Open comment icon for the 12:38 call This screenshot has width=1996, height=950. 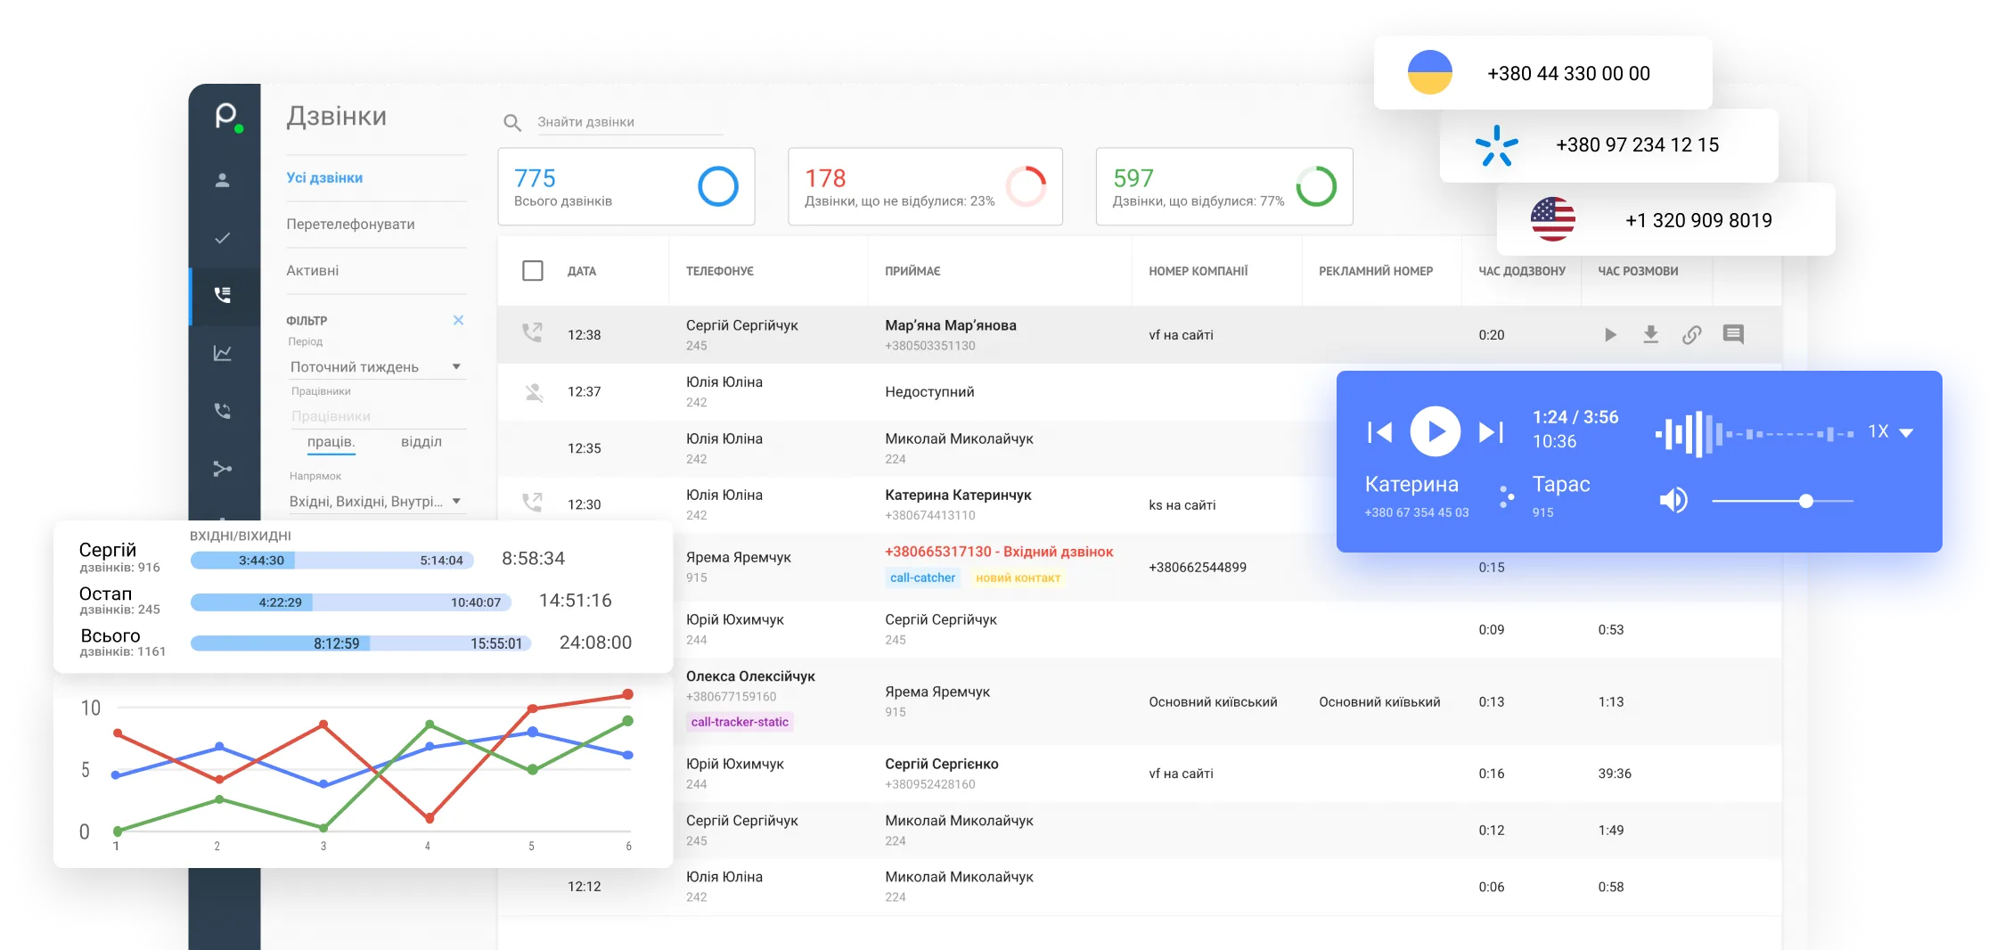[1733, 334]
